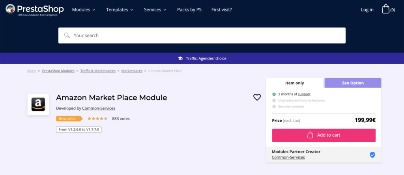Click the Add to cart button
This screenshot has width=404, height=175.
324,135
